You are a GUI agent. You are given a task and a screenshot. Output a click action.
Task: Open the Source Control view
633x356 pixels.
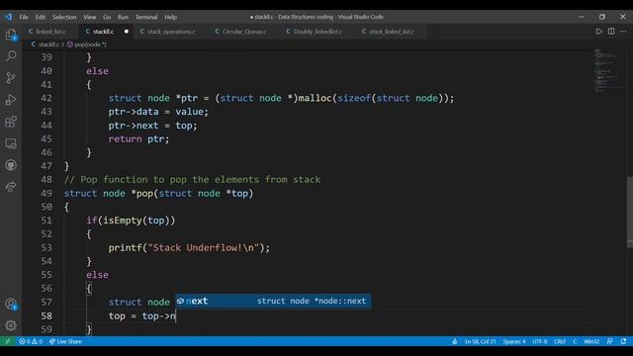(x=11, y=77)
